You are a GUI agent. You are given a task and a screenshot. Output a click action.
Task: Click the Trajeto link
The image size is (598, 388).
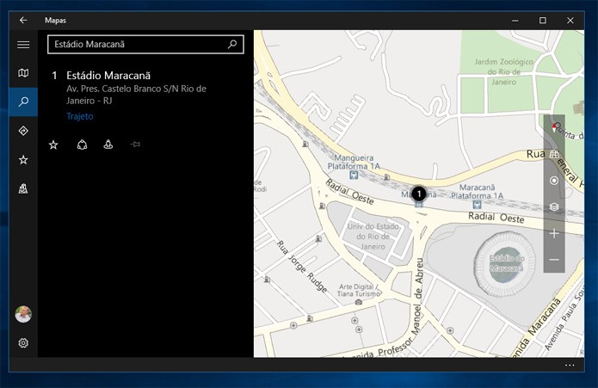pos(80,116)
